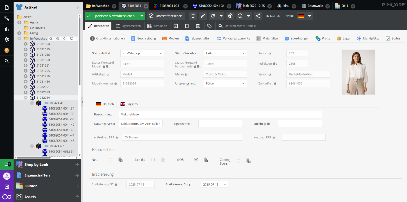The width and height of the screenshot is (407, 202).
Task: Click the rename pencil icon in the toolbar
Action: click(x=203, y=16)
